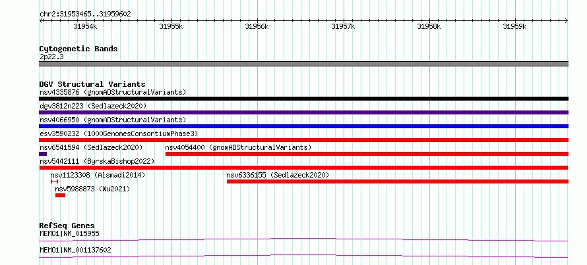Click the 31955k ruler tick label
This screenshot has width=587, height=265.
(x=171, y=26)
